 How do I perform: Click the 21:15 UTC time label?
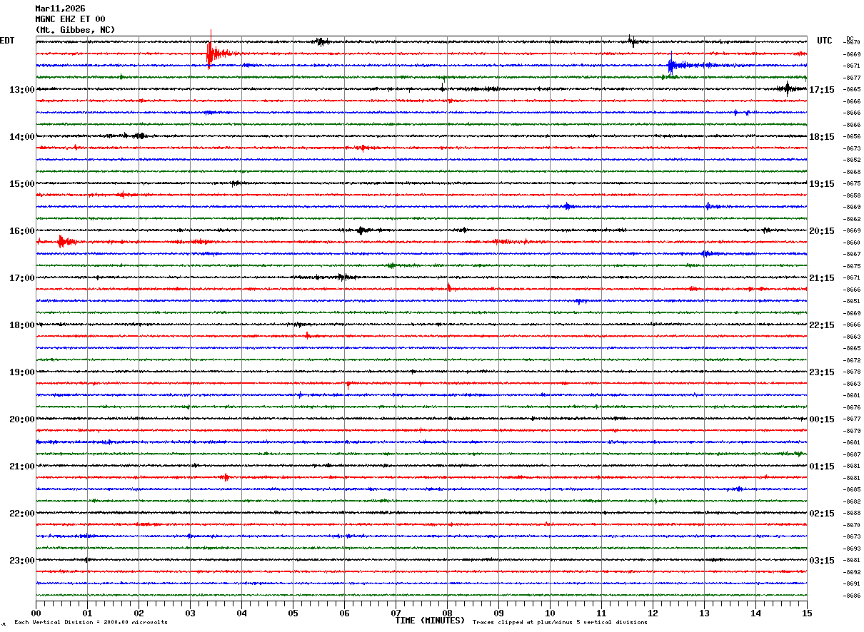(x=822, y=278)
